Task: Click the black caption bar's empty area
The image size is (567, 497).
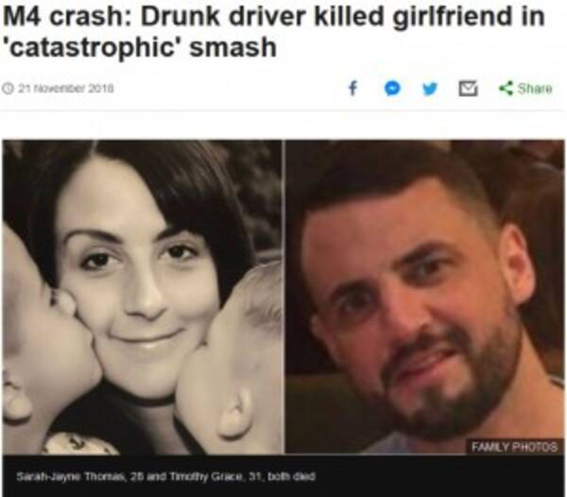Action: [x=434, y=476]
